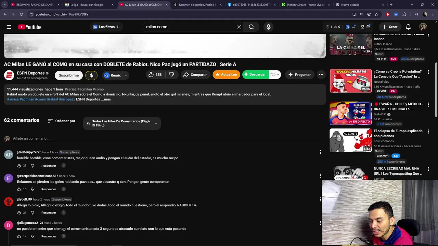Screen dimensions: 438x246
Task: Share the video with Compartir
Action: click(x=195, y=74)
